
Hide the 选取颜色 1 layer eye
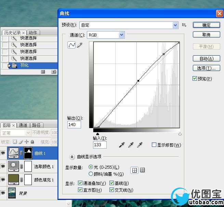point(3,166)
